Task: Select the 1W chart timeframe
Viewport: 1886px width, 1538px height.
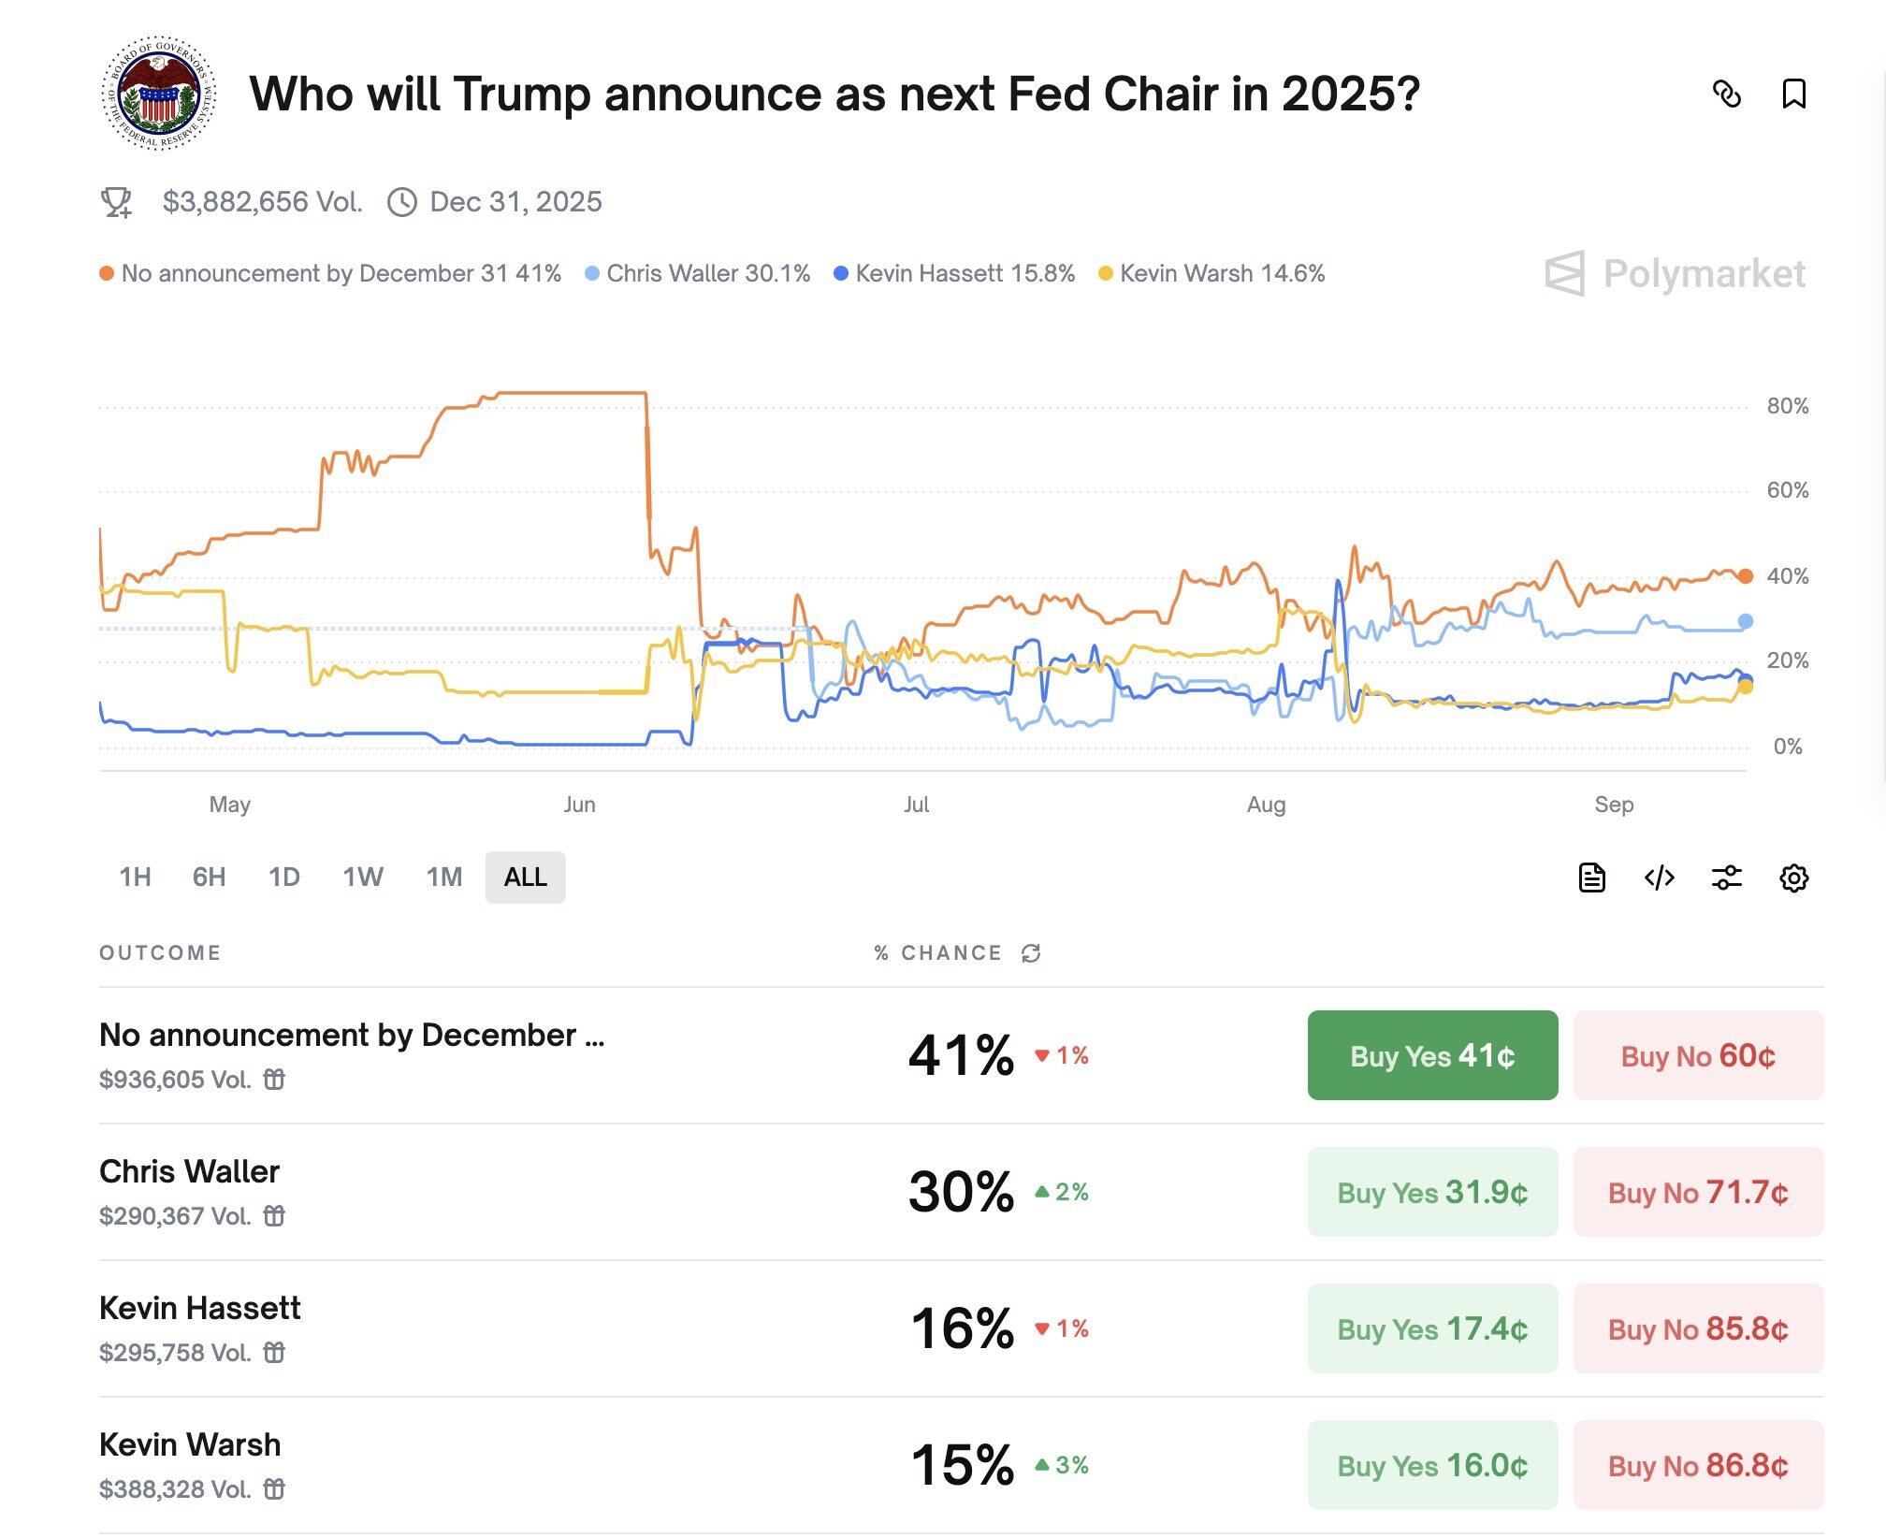Action: pyautogui.click(x=362, y=878)
